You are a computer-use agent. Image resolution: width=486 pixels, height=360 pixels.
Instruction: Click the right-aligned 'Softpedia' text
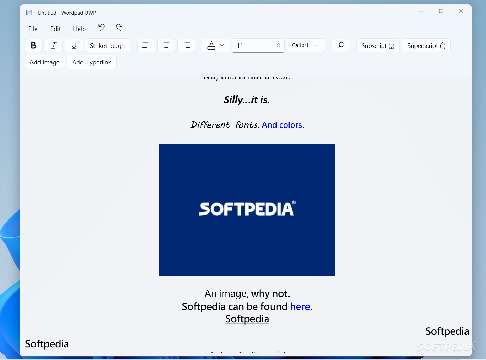point(447,331)
